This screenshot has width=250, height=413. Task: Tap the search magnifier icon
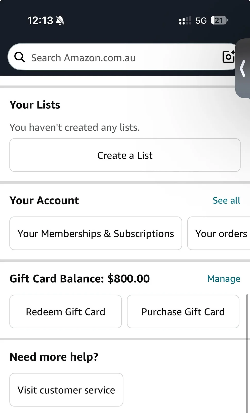pos(20,57)
